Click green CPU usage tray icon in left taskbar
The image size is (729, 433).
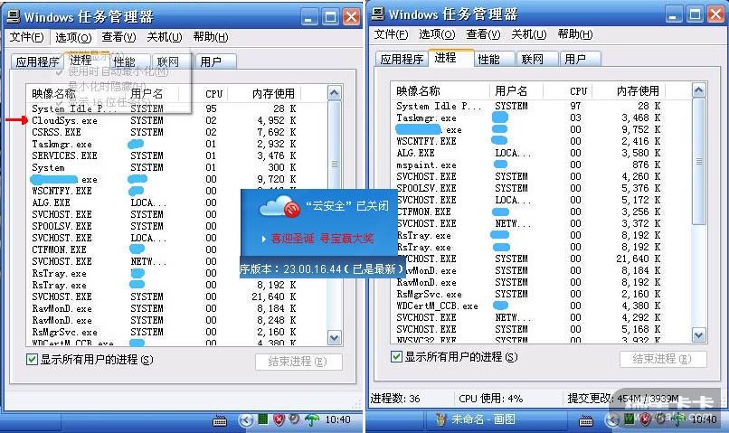(x=263, y=419)
